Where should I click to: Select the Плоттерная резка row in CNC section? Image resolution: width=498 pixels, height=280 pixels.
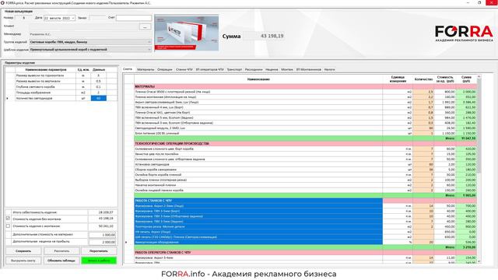coord(305,226)
